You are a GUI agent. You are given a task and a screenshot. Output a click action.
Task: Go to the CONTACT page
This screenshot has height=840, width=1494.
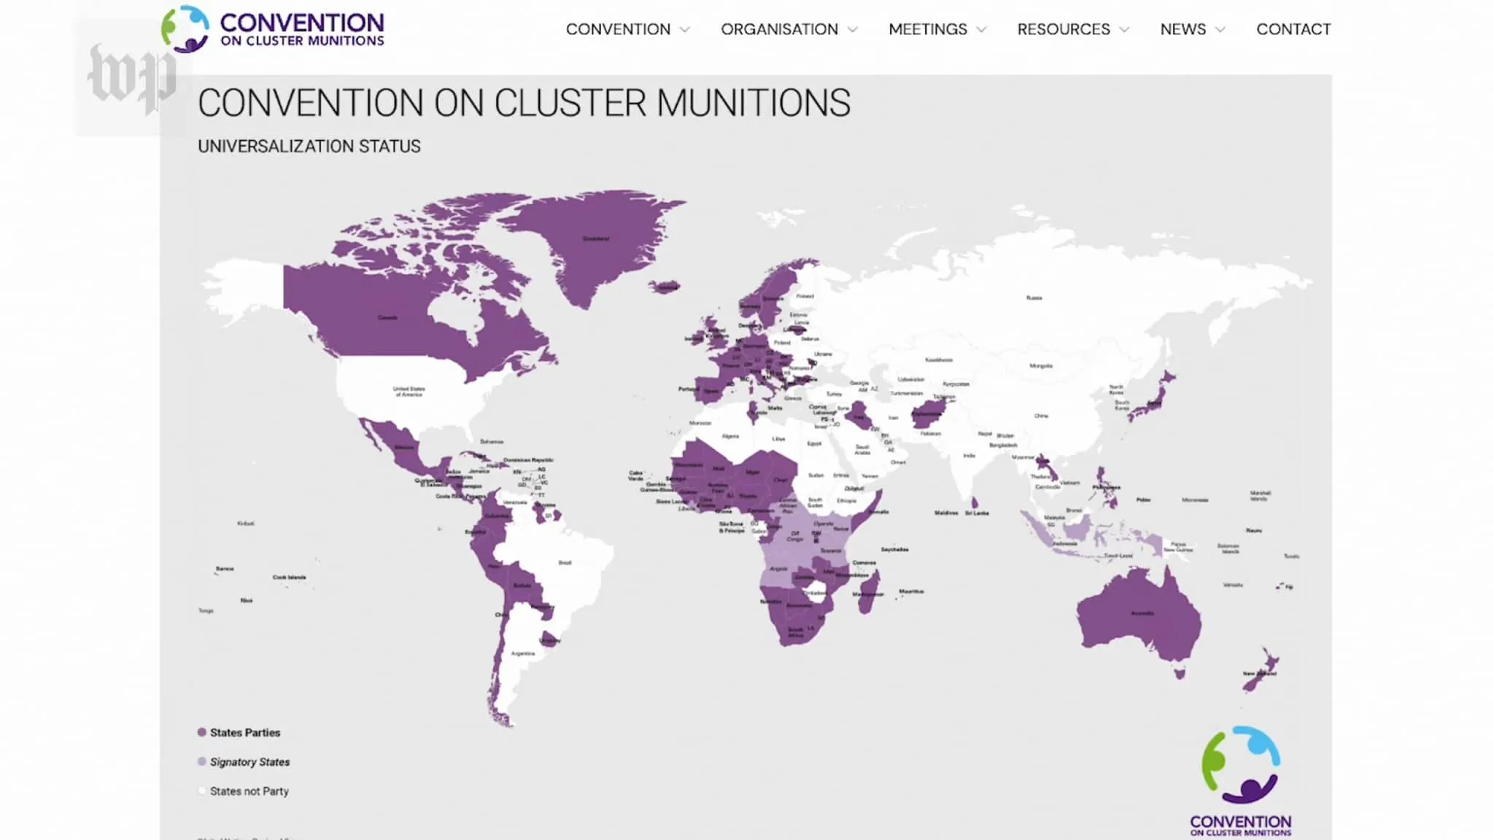click(x=1293, y=29)
